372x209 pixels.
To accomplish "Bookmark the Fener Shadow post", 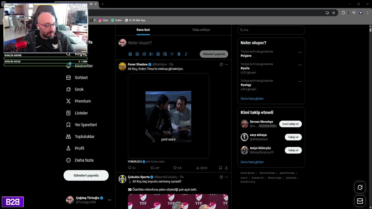I will [221, 168].
